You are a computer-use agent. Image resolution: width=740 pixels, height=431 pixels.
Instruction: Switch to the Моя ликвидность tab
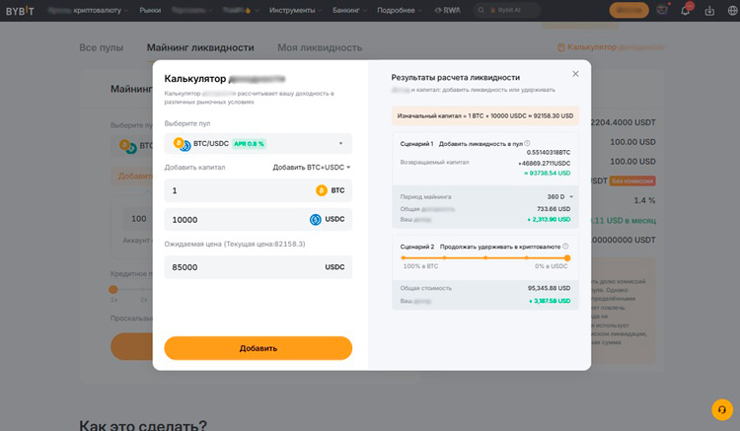coord(320,47)
